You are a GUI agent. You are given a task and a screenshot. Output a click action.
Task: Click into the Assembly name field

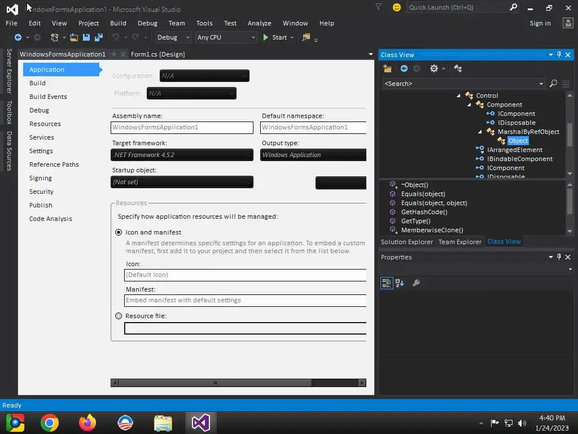pyautogui.click(x=182, y=128)
